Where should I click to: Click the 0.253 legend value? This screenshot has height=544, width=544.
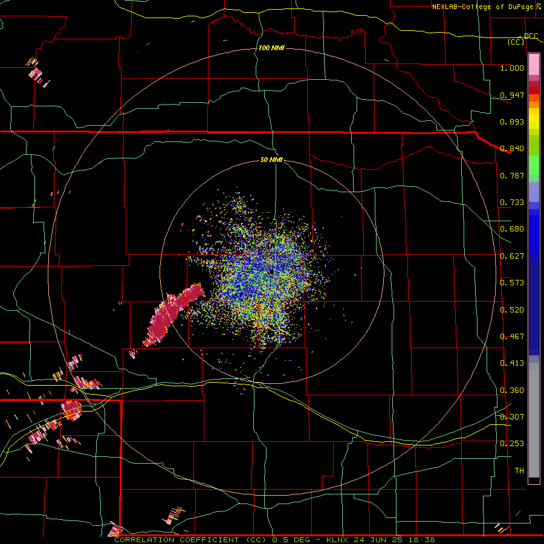click(512, 444)
